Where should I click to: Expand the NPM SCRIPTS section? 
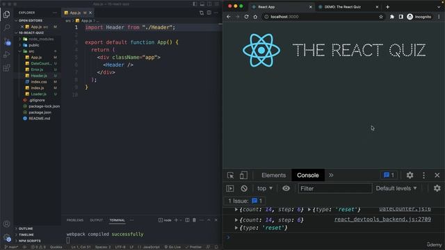tap(29, 241)
